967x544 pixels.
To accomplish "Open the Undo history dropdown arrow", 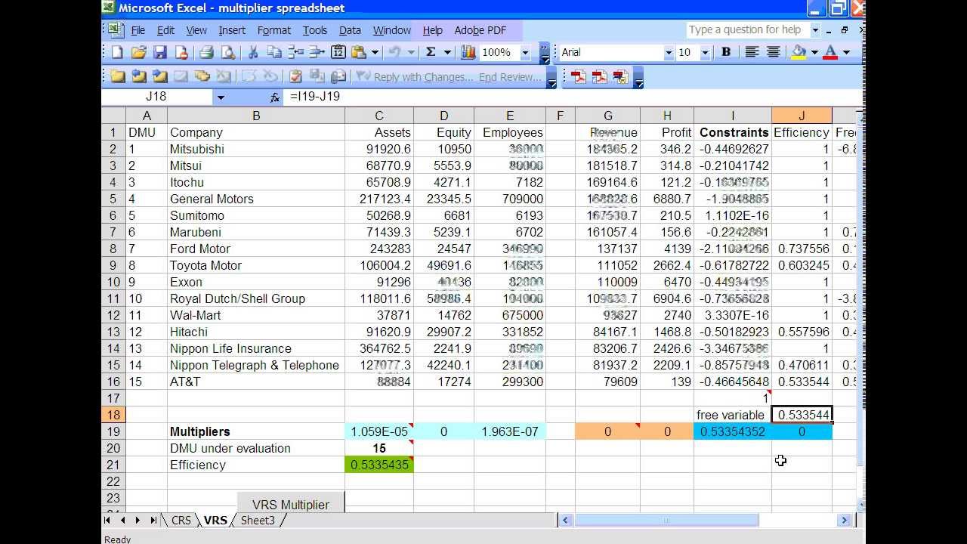I will coord(411,52).
